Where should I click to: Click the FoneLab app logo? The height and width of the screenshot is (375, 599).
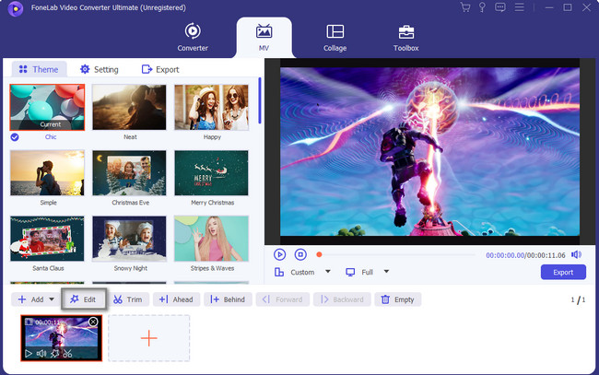(16, 8)
